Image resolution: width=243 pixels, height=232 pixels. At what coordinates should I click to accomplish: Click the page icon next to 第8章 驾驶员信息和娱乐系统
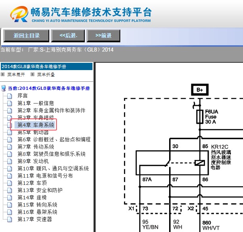[x=10, y=154]
